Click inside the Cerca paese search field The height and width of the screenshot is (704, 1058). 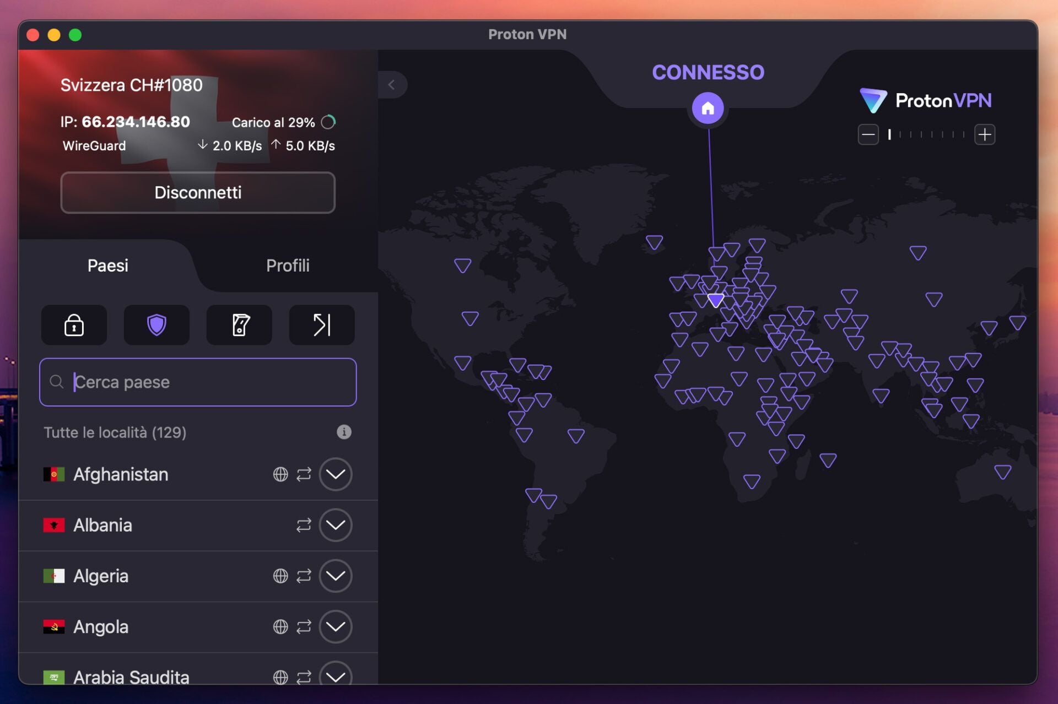198,382
